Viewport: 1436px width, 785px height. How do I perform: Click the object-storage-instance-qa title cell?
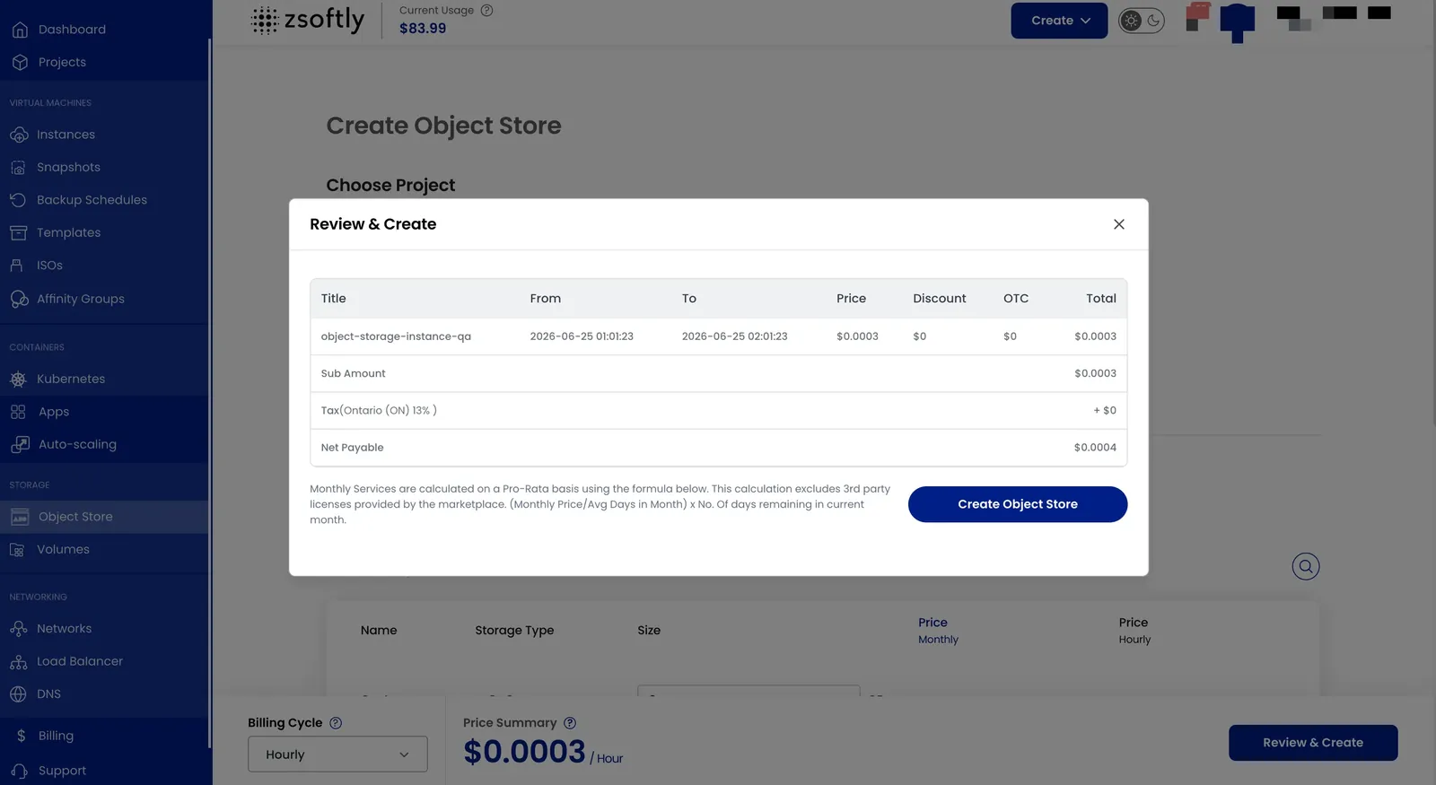pos(396,336)
